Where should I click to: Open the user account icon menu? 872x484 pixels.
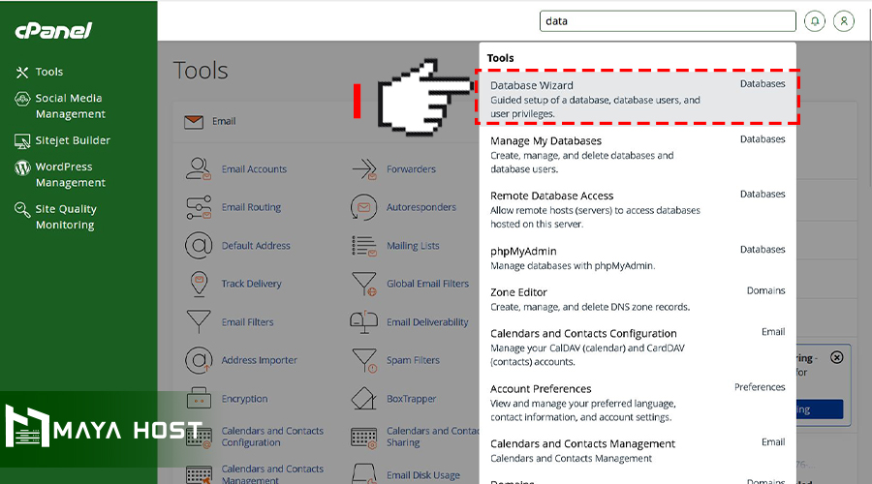click(x=844, y=20)
